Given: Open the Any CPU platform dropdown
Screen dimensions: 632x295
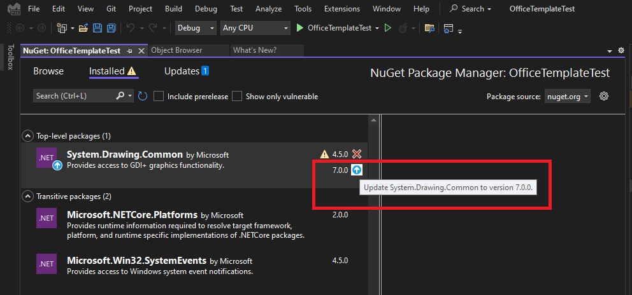Looking at the screenshot, I should [x=255, y=28].
